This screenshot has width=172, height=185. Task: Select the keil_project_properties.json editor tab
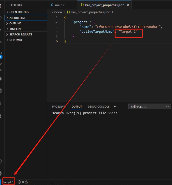click(104, 5)
